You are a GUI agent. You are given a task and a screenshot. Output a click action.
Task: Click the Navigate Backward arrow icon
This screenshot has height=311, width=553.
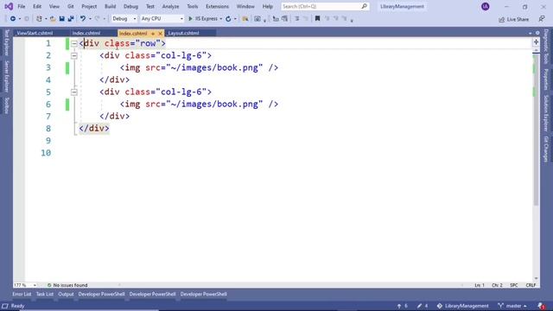(x=13, y=19)
